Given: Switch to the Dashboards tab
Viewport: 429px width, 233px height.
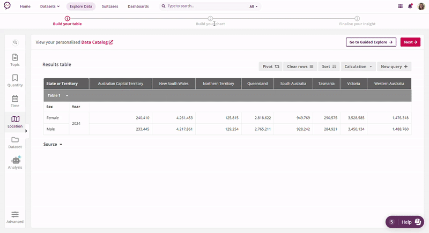Looking at the screenshot, I should (x=138, y=6).
